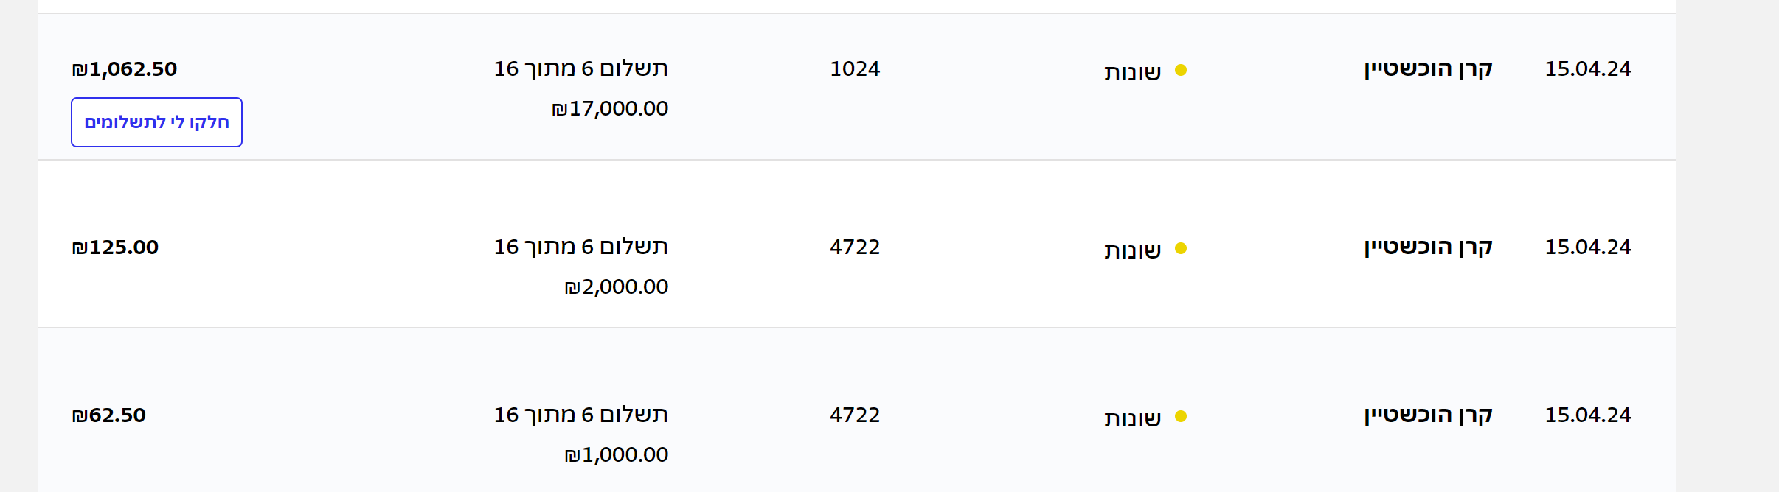The image size is (1779, 492).
Task: Select the ₪1,062.50 charge amount
Action: [125, 69]
